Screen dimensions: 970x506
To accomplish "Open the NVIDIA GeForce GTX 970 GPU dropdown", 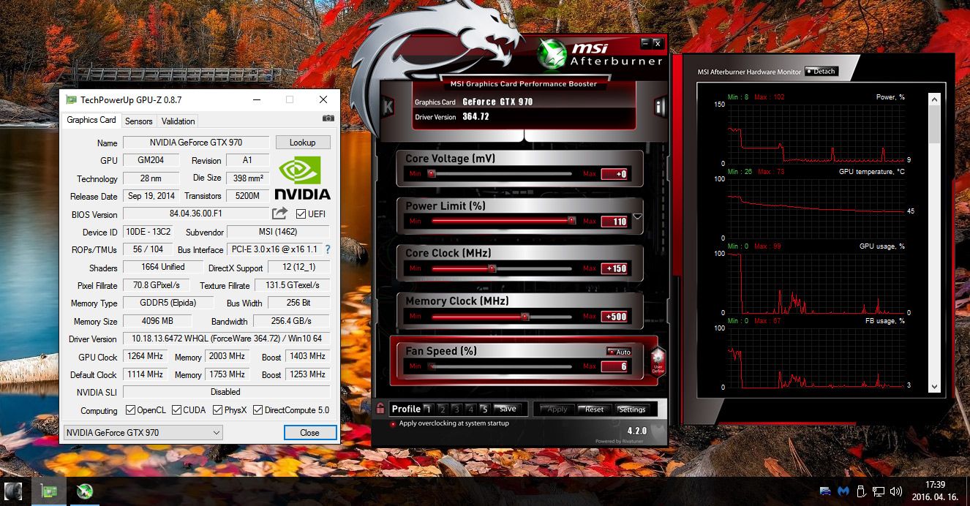I will coord(143,433).
